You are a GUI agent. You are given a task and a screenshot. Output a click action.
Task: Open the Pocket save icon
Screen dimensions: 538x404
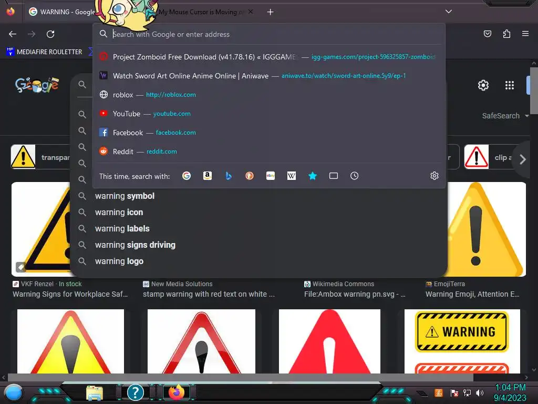[487, 34]
